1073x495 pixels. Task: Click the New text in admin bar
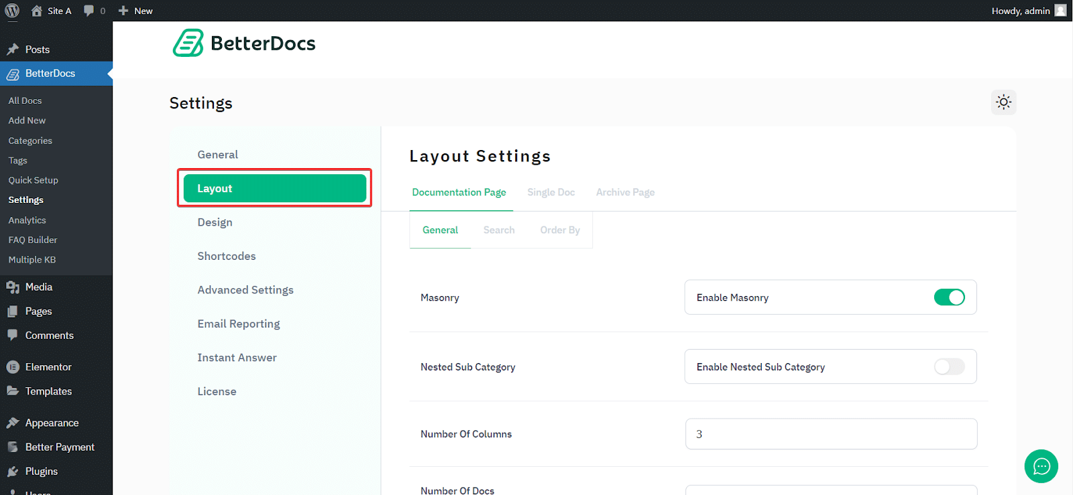[144, 11]
